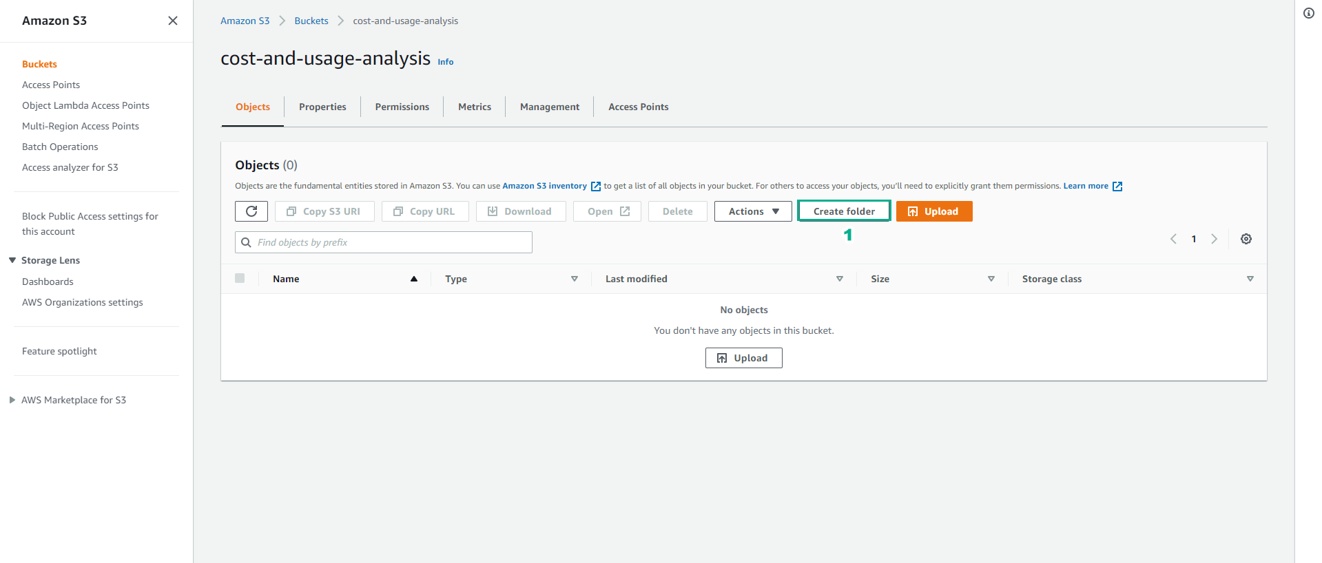Click the Open button
Screen dimensions: 1322x563
607,211
